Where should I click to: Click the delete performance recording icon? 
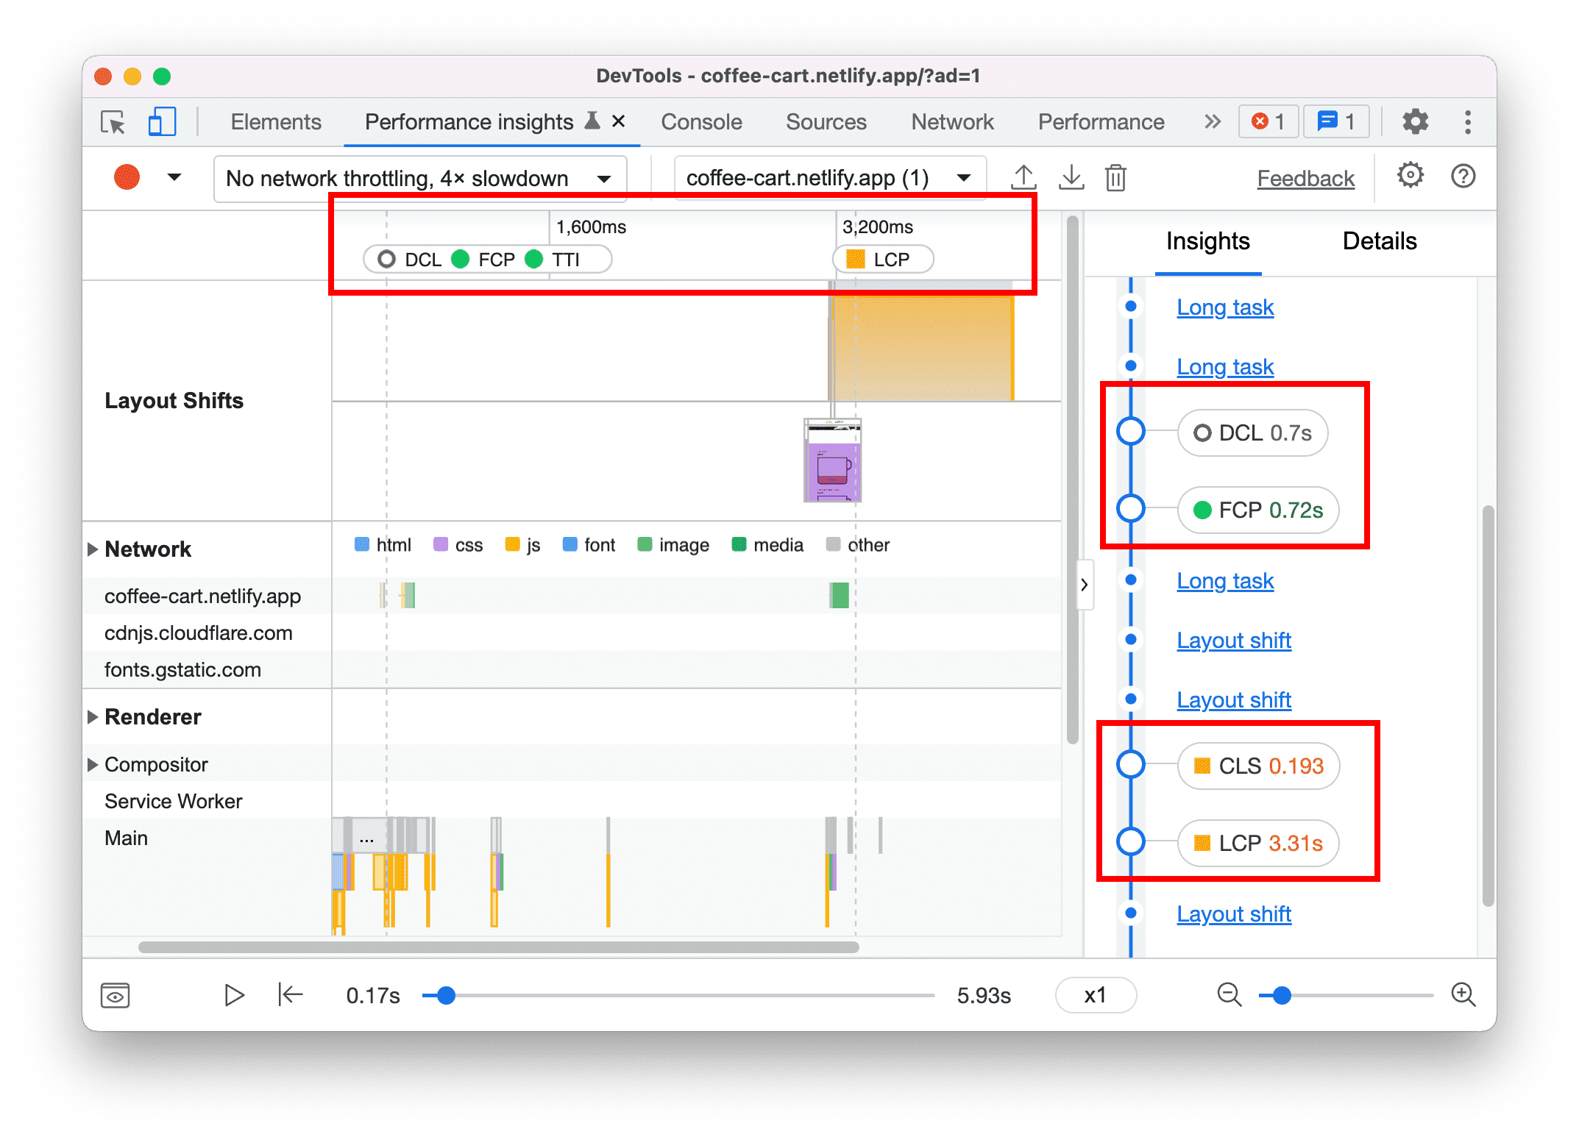point(1115,178)
